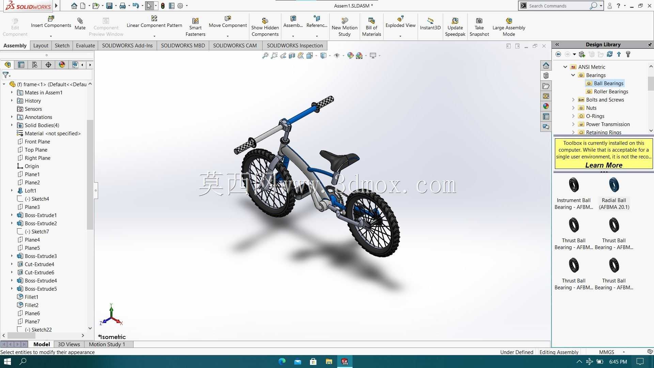Undo the last action
The image size is (654, 368).
(x=136, y=6)
